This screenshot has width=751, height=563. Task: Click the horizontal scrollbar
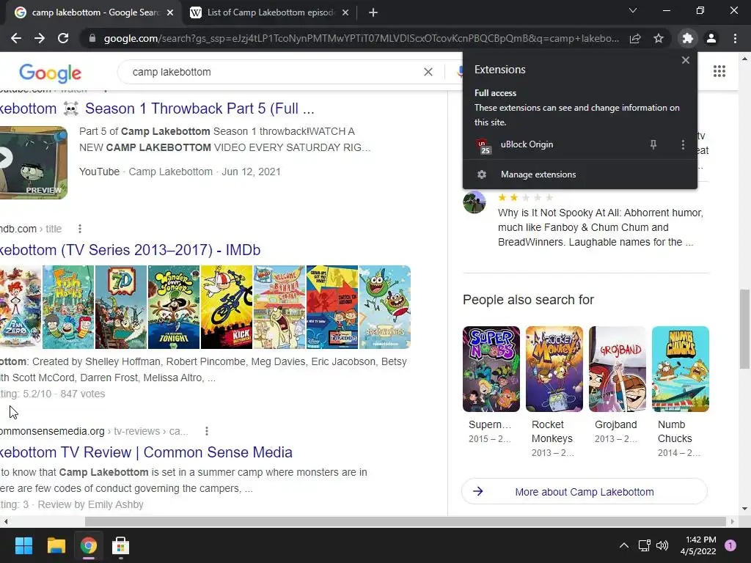point(405,521)
